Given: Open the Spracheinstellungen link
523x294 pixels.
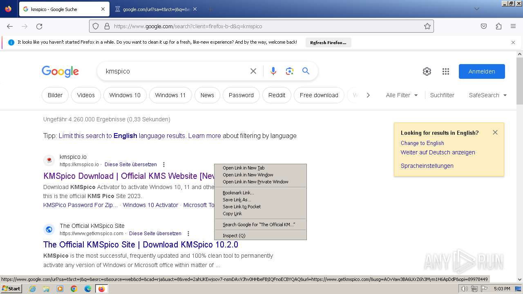Looking at the screenshot, I should point(427,166).
